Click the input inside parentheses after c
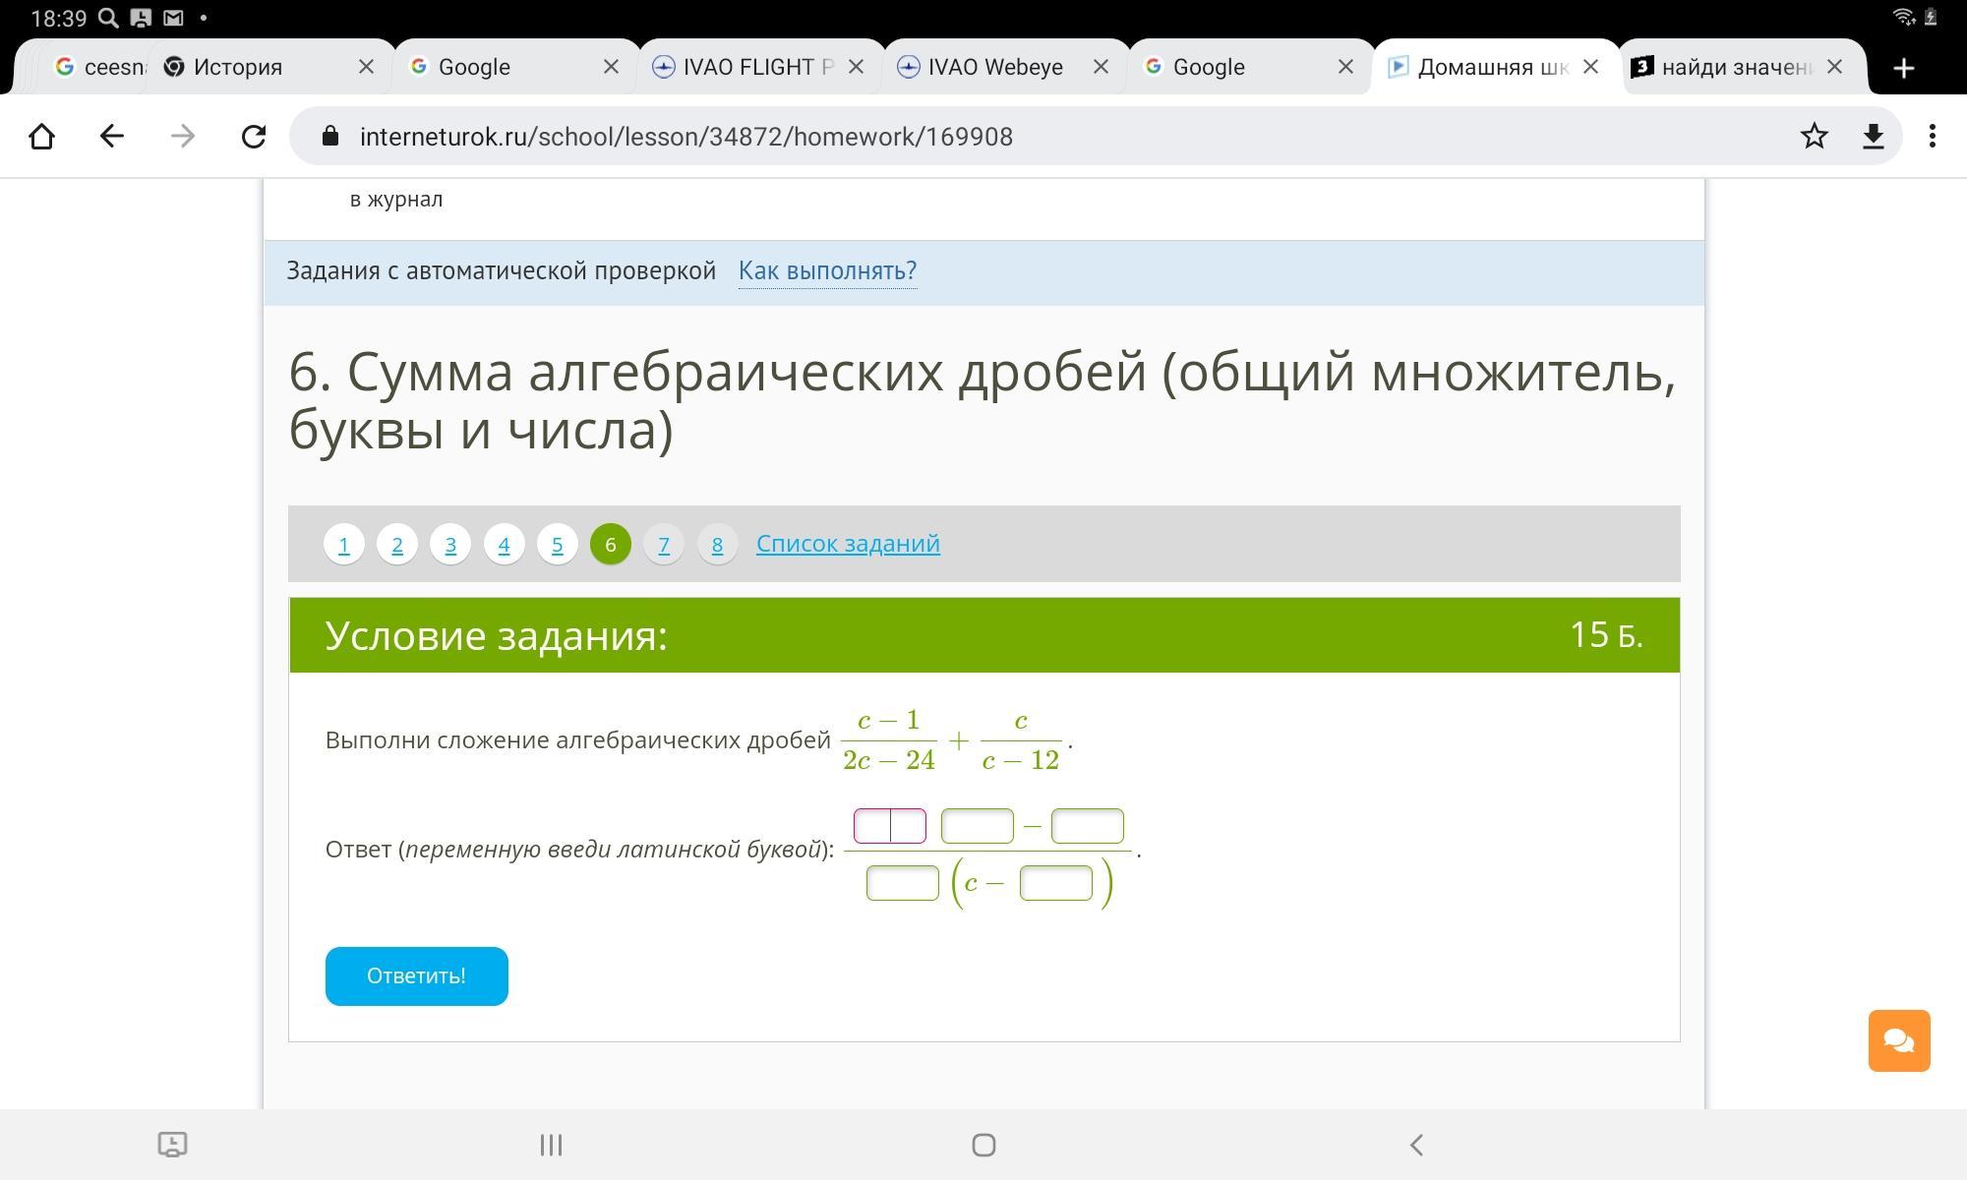The height and width of the screenshot is (1180, 1967). tap(1055, 883)
